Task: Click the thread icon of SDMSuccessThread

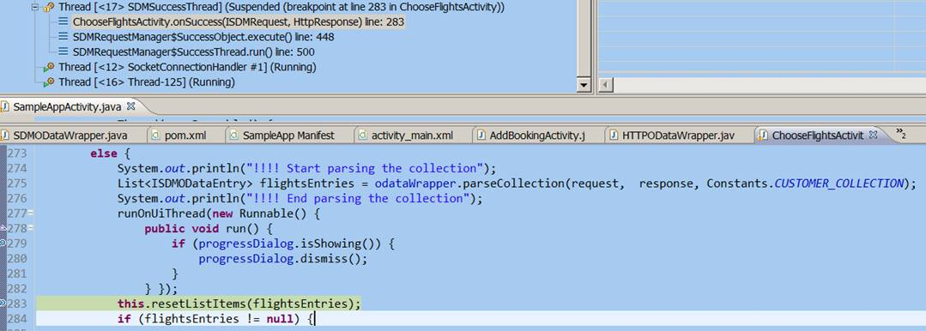Action: pyautogui.click(x=49, y=8)
